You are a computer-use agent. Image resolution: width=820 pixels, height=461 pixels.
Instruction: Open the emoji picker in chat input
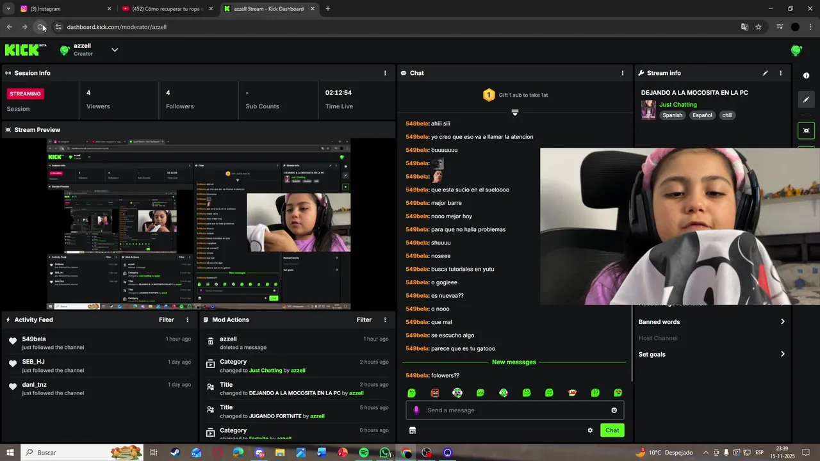[x=614, y=410]
